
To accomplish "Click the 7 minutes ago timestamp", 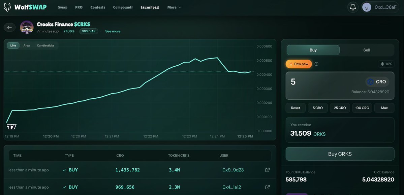I will pos(48,31).
